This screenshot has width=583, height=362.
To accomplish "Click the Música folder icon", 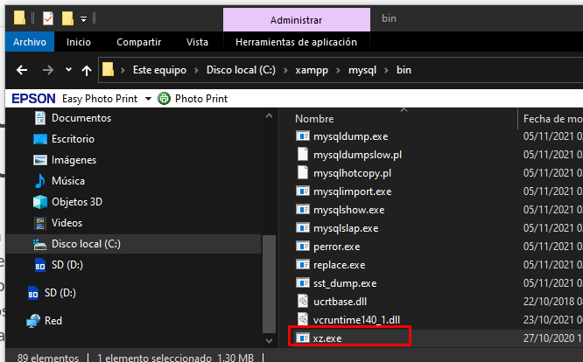I will point(39,181).
